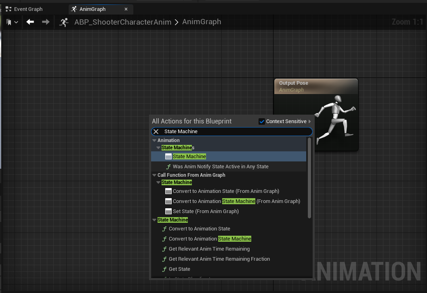Click the State Machine search field
427x293 pixels.
pos(232,132)
